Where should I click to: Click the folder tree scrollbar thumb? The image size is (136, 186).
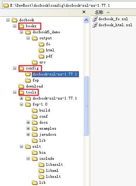pyautogui.click(x=86, y=106)
